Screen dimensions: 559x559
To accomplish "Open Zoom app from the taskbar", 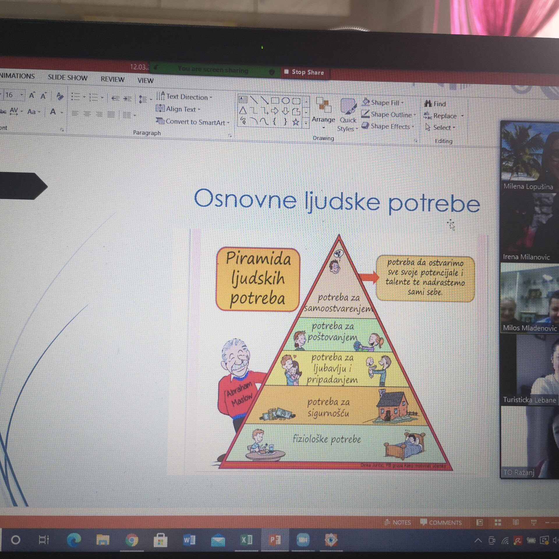I will point(303,540).
